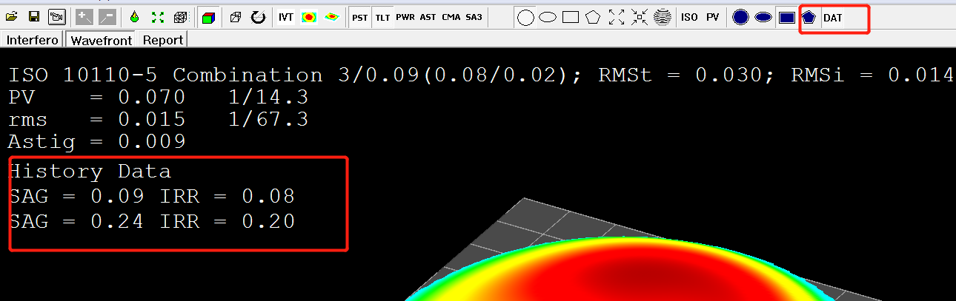Toggle the solid colored cube view
The height and width of the screenshot is (301, 956).
coord(209,17)
